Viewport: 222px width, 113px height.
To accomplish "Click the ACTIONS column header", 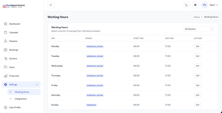I will 198,38.
